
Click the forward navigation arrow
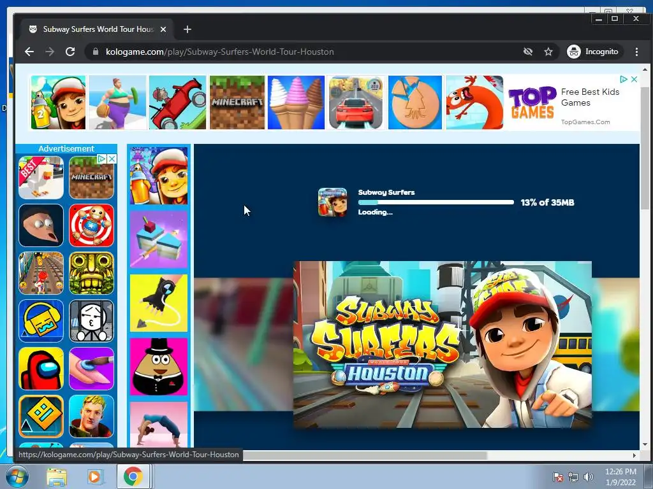50,52
